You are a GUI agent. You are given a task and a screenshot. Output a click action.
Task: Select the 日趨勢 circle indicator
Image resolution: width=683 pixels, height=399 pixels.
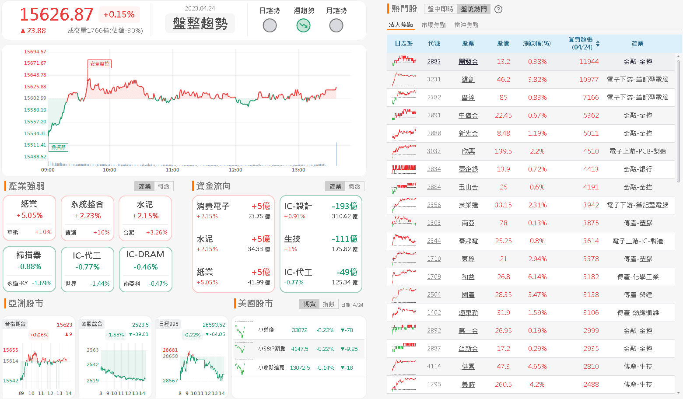coord(270,26)
